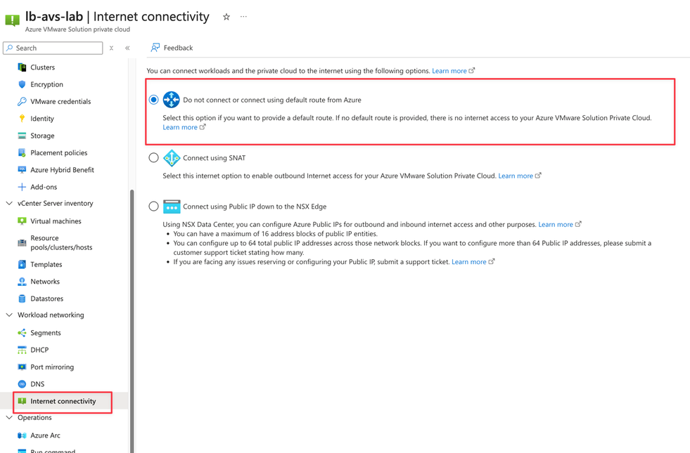Collapse the sidebar with double chevron
The width and height of the screenshot is (690, 453).
[127, 48]
